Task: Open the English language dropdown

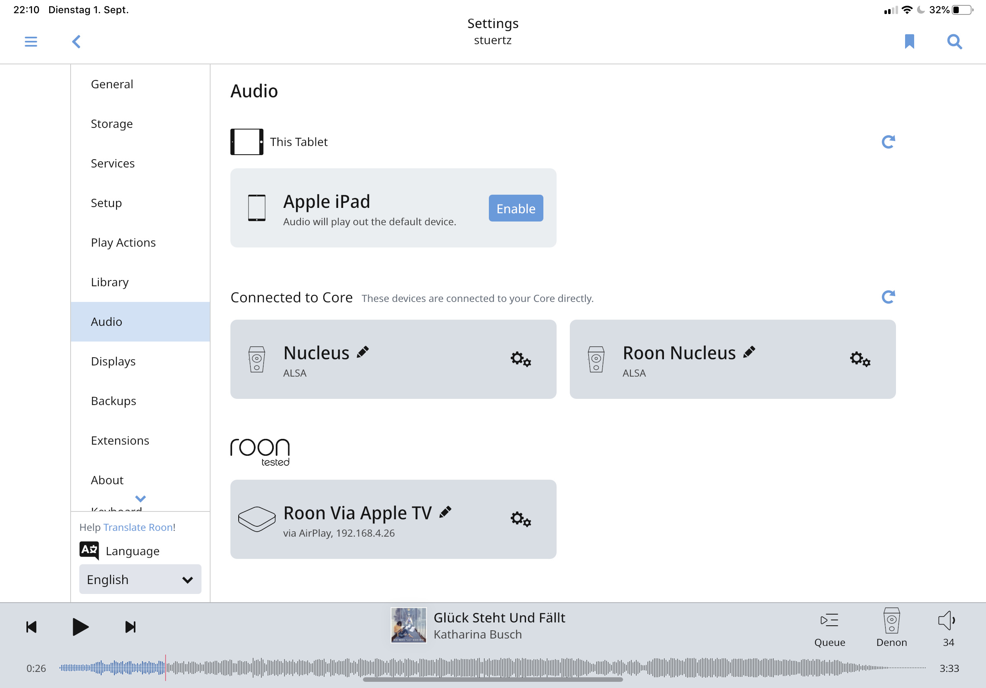Action: (140, 580)
